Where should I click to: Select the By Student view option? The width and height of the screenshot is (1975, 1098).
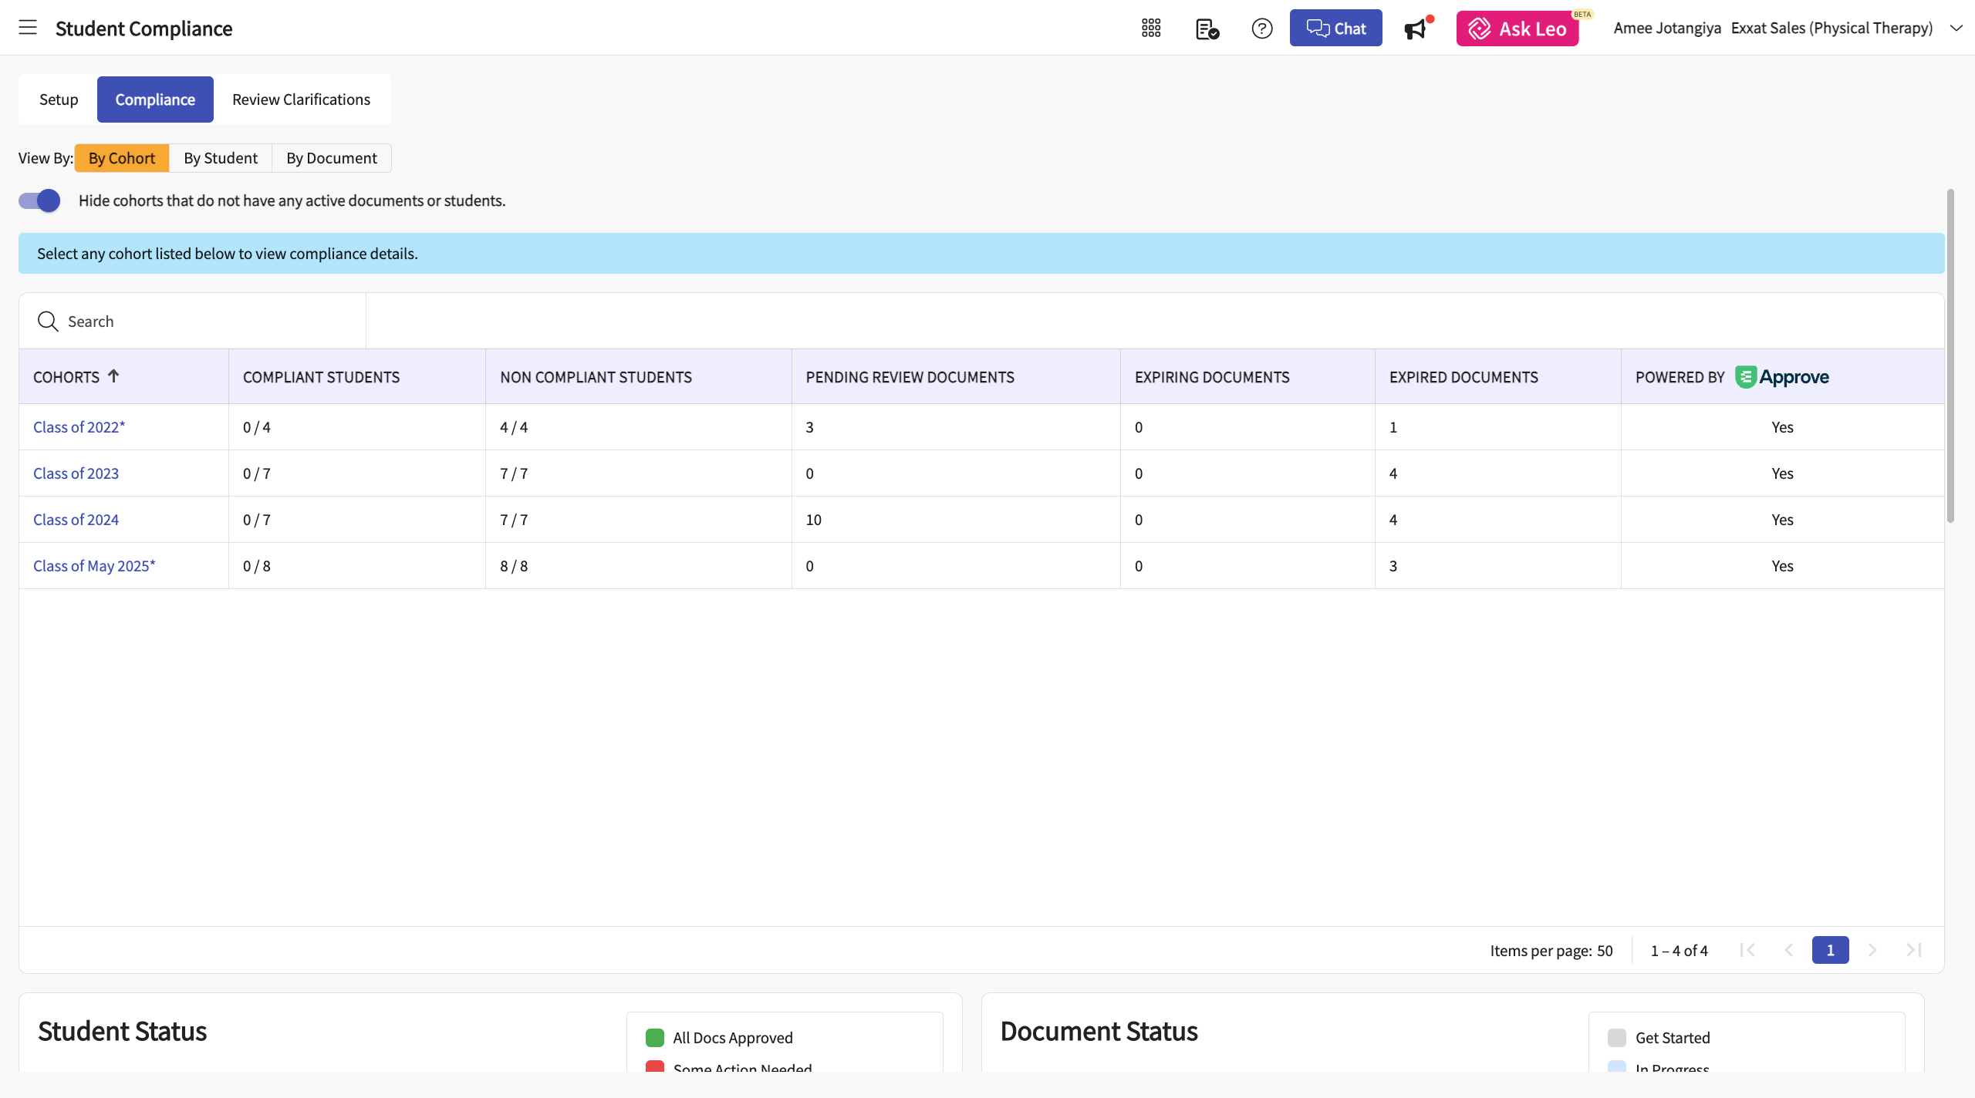coord(220,158)
